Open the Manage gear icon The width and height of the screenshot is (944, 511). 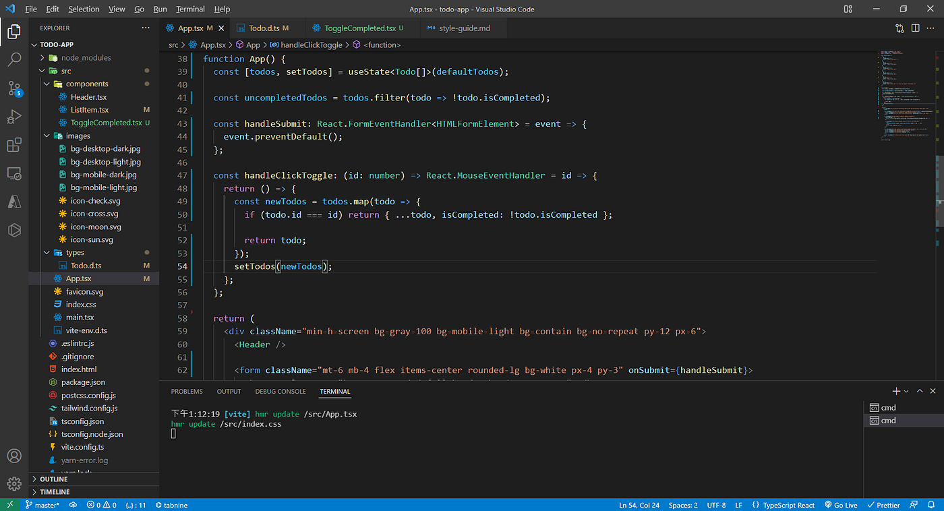coord(14,483)
